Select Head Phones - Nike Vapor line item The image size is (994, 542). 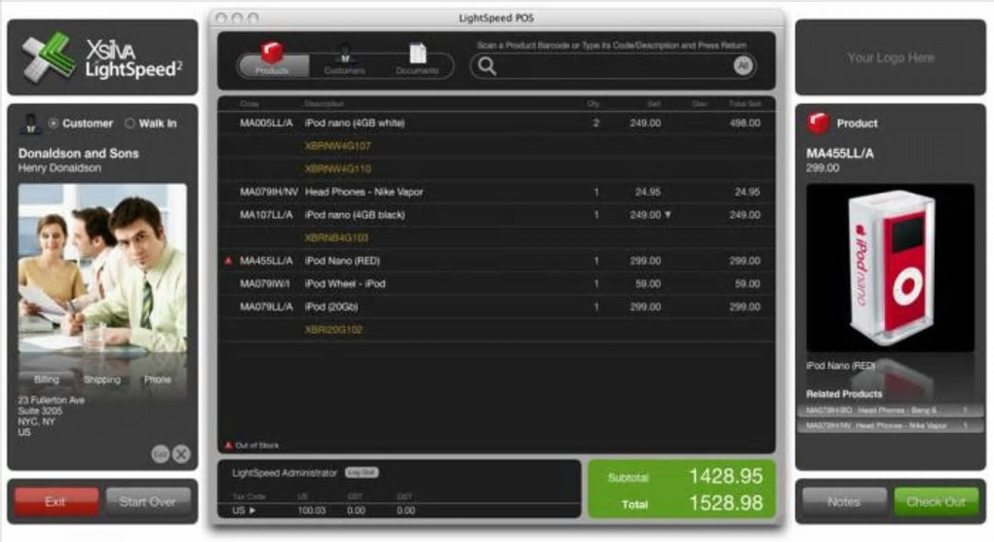click(496, 192)
